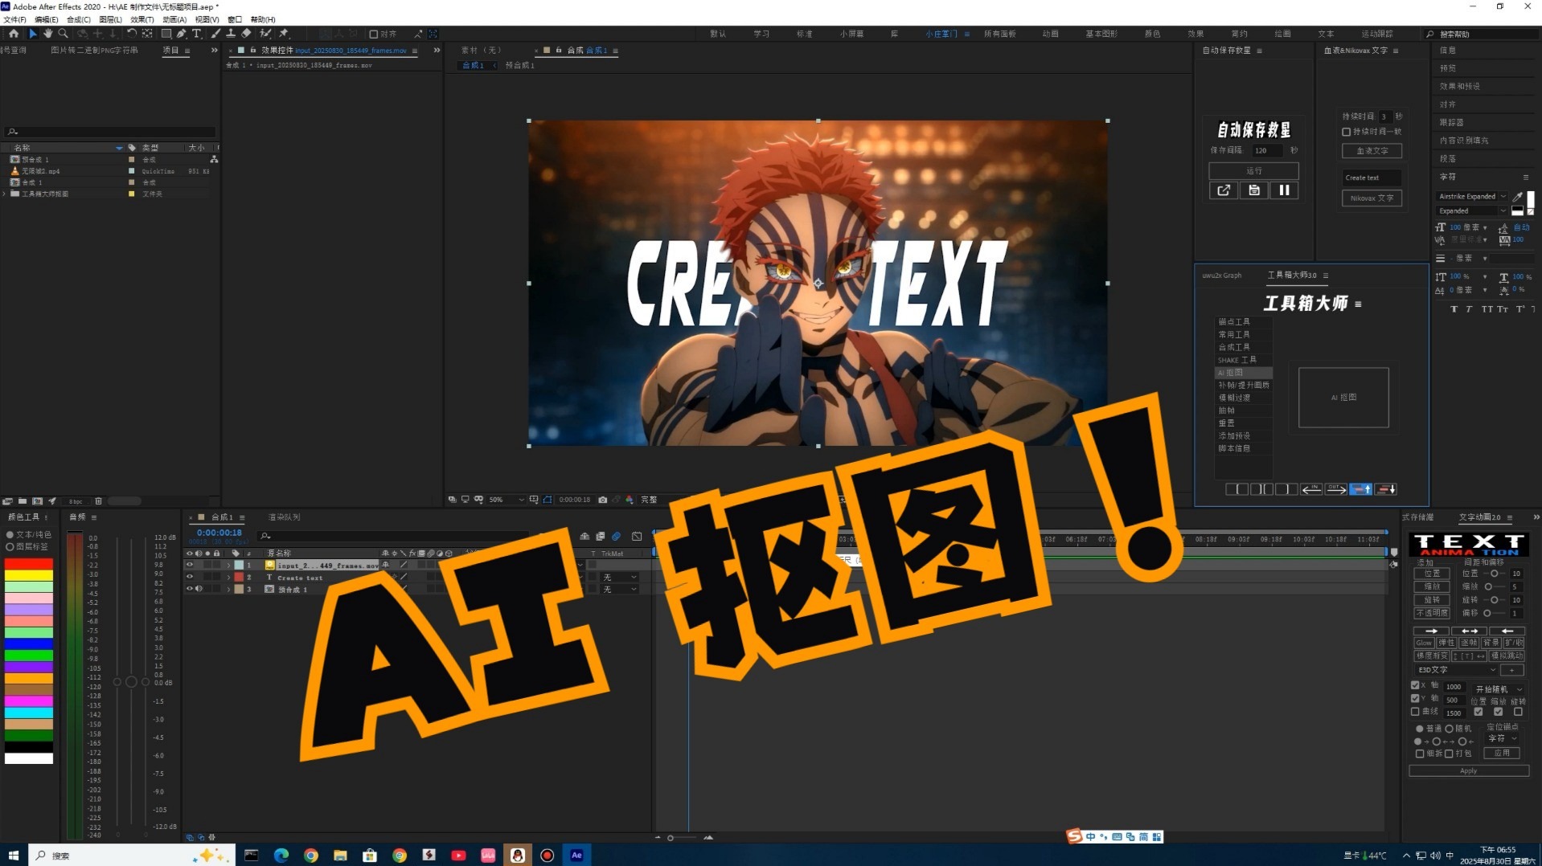Screen dimensions: 1542x866
Task: Open the E3D文字 dropdown
Action: 1456,670
